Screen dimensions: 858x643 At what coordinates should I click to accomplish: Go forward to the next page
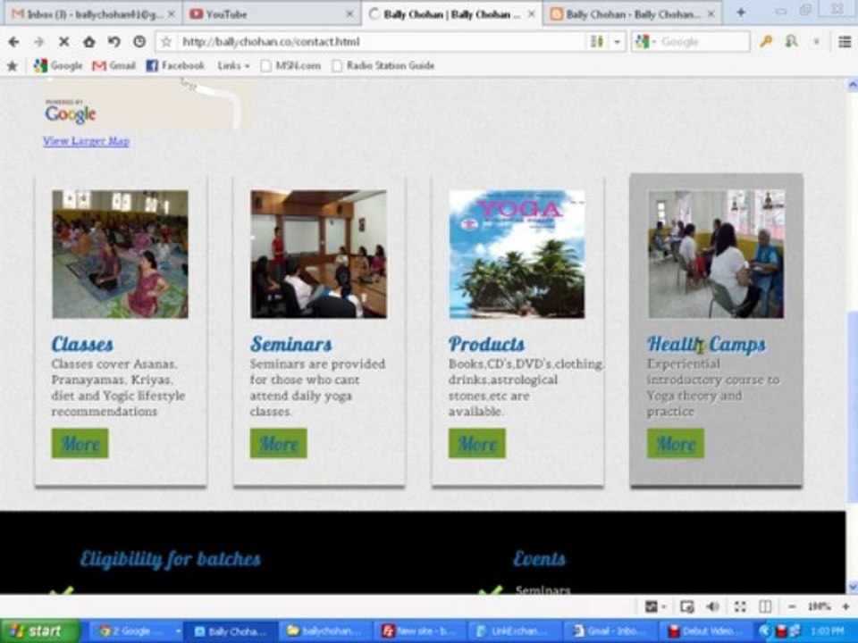pyautogui.click(x=38, y=42)
